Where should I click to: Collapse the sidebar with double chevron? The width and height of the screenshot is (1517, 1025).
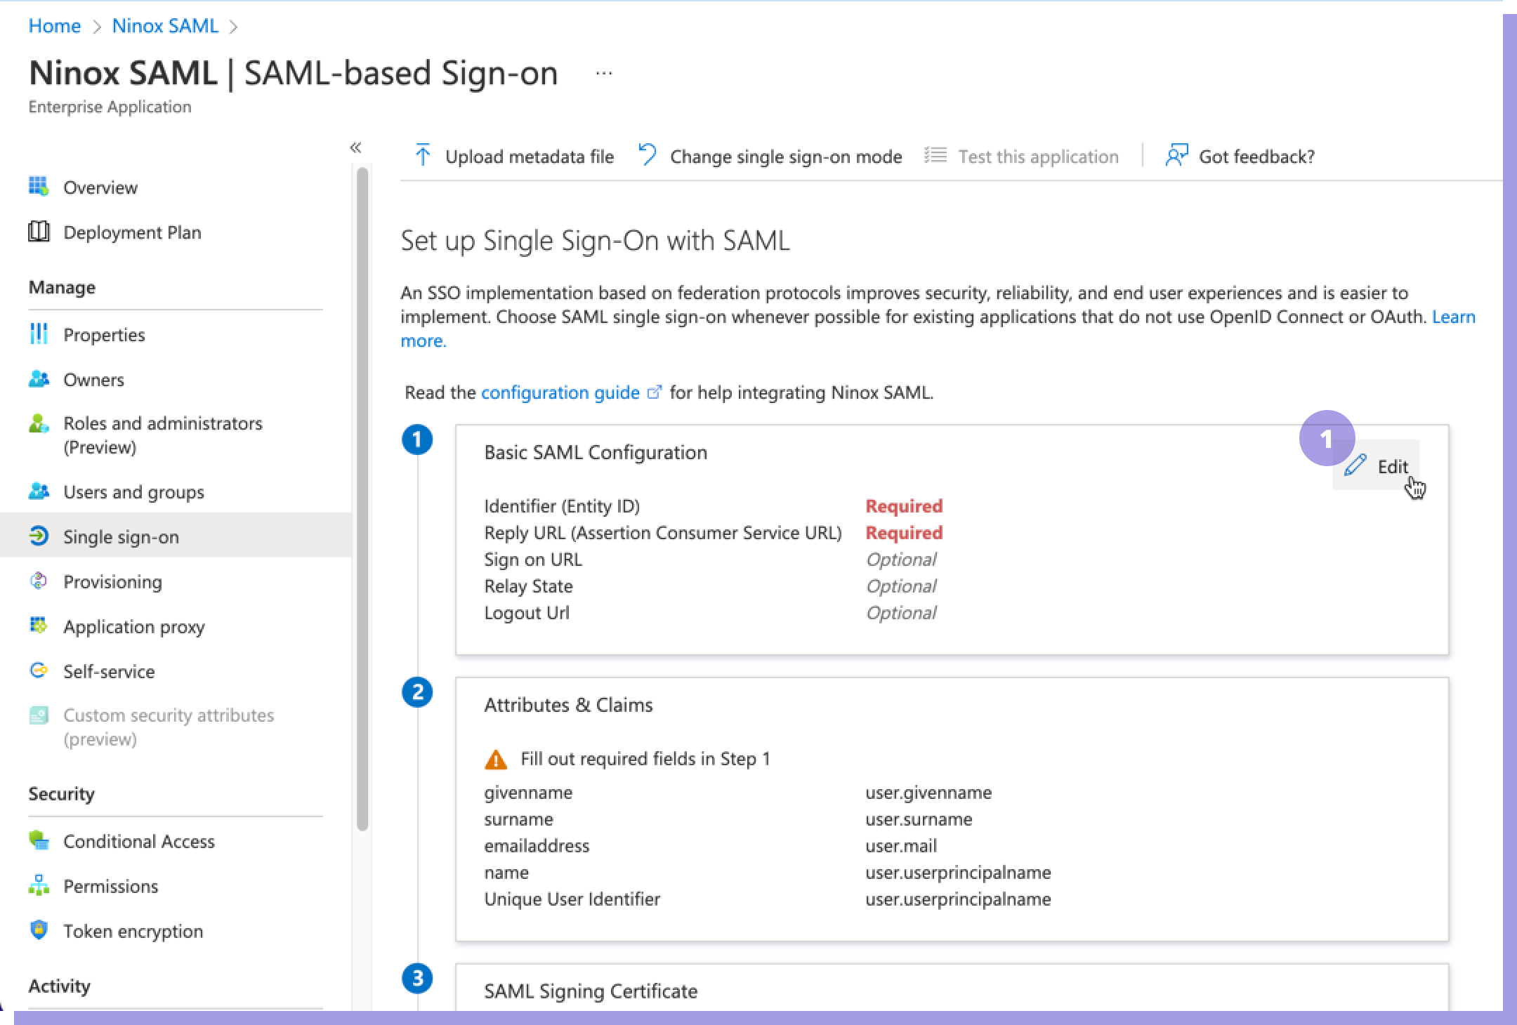point(355,147)
